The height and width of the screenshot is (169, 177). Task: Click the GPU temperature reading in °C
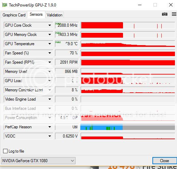coord(67,44)
